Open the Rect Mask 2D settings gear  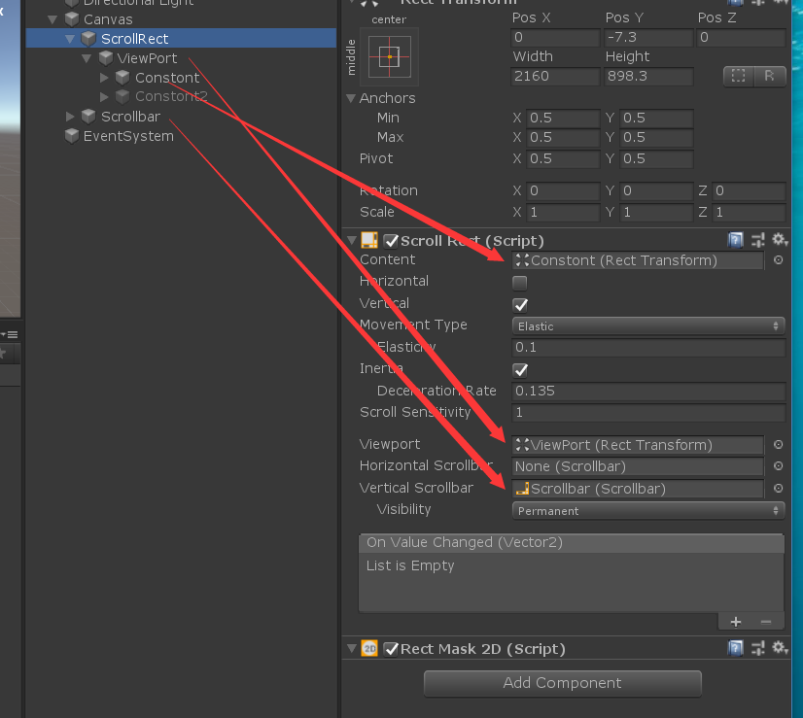coord(779,648)
